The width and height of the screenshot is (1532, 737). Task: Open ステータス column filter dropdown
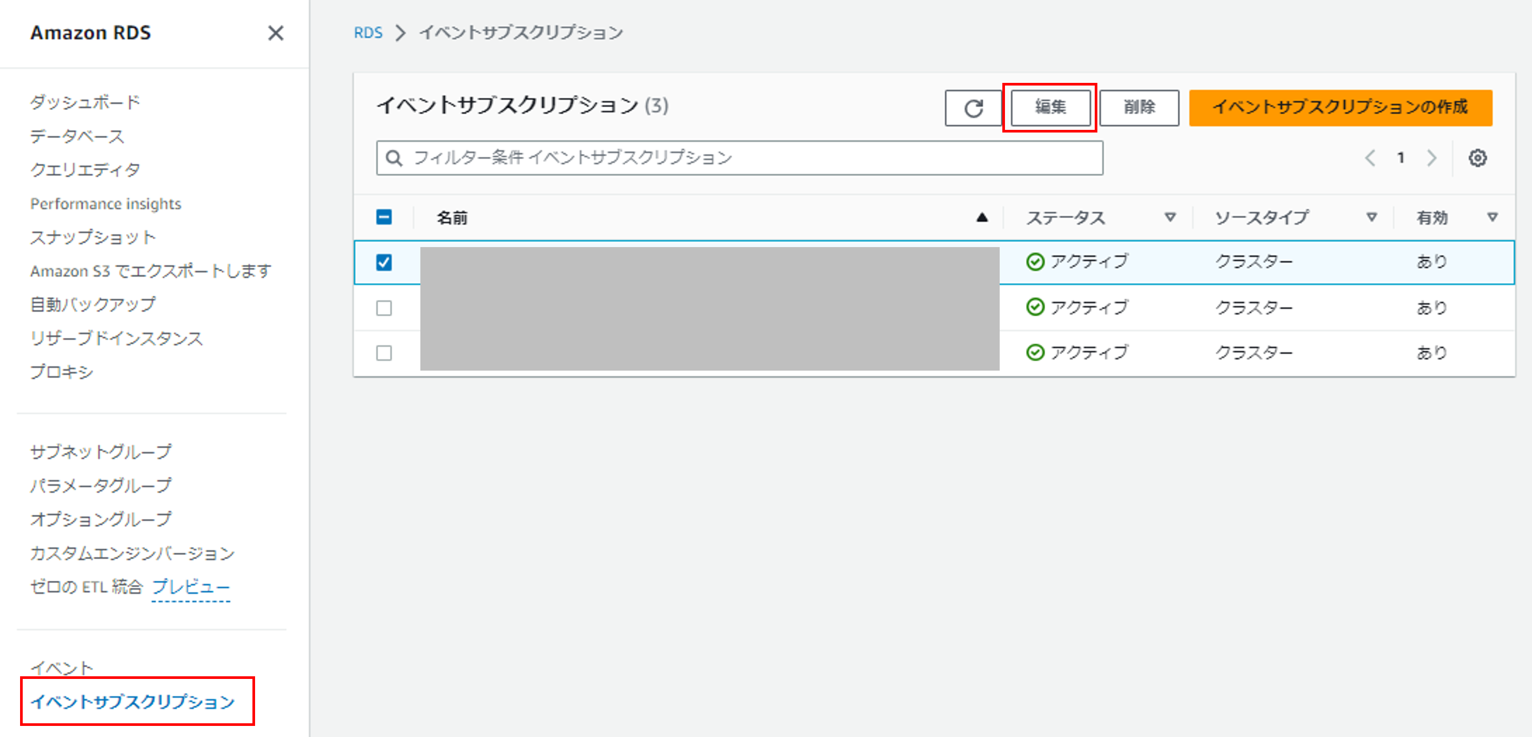(x=1171, y=217)
